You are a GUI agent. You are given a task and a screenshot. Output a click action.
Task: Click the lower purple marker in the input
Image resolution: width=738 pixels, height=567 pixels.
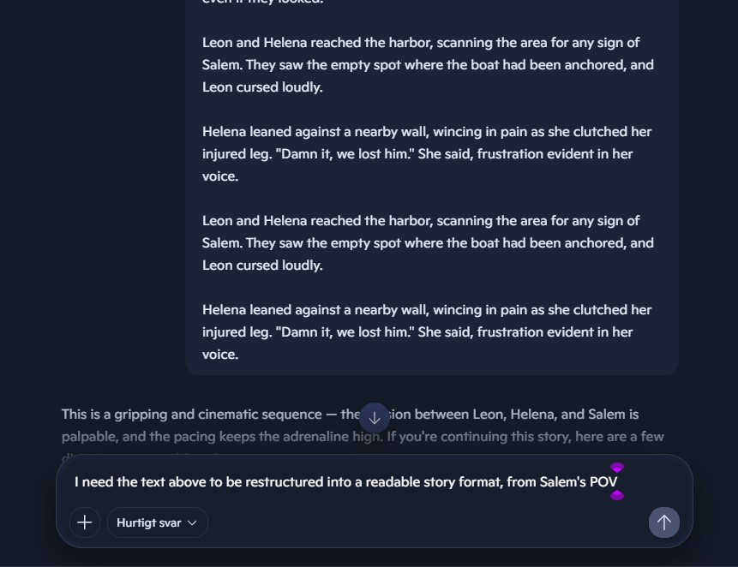tap(616, 495)
